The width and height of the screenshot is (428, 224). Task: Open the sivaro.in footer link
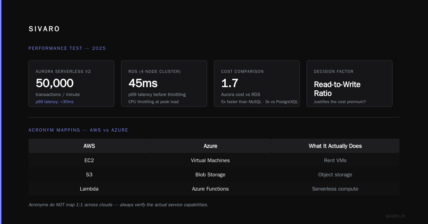(x=396, y=216)
